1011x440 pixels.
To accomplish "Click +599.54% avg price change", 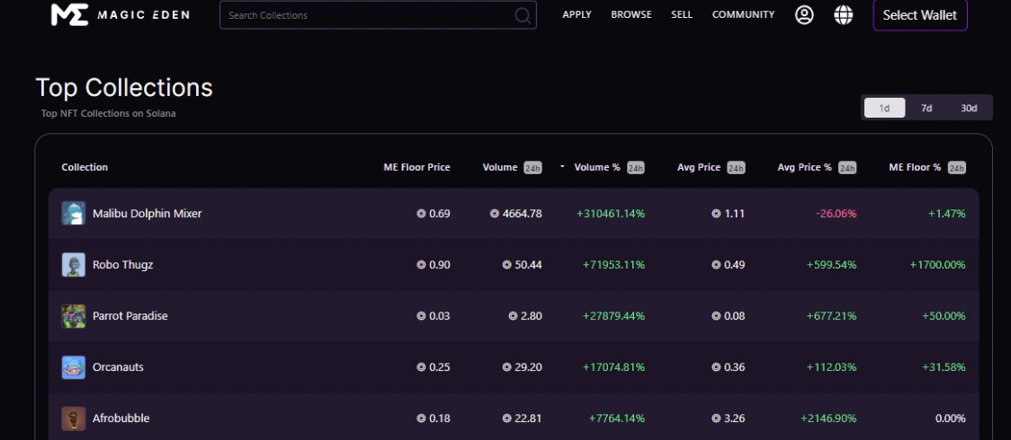I will pyautogui.click(x=831, y=265).
